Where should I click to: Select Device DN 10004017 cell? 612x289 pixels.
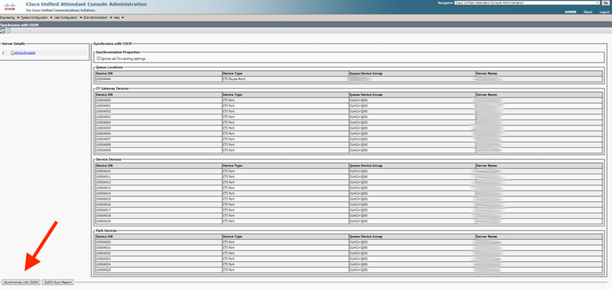tap(158, 210)
